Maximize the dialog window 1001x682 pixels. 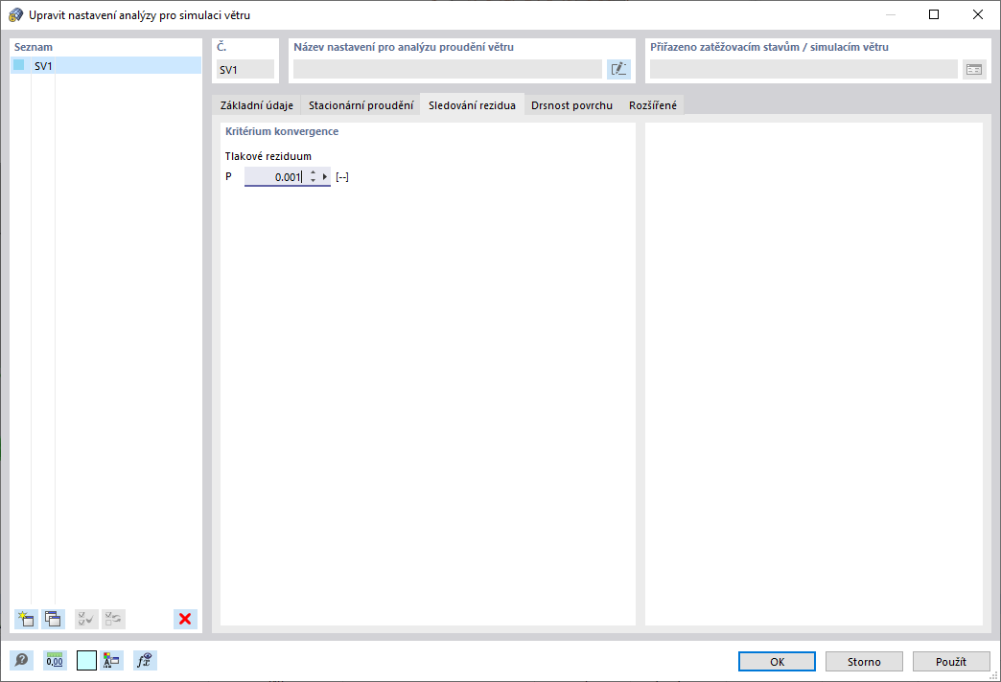[933, 14]
